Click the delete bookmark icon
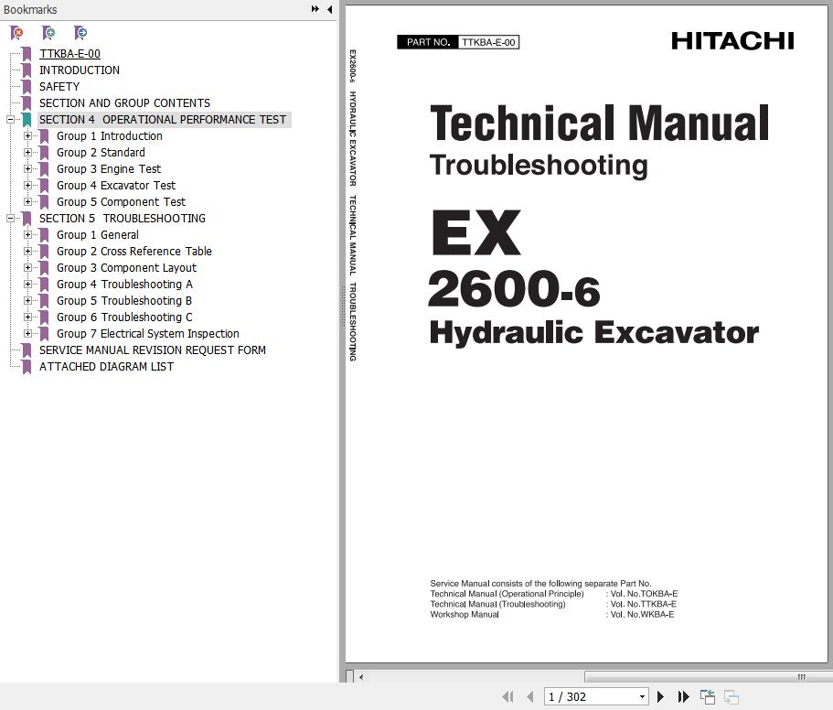Screen dimensions: 833x710 point(16,33)
